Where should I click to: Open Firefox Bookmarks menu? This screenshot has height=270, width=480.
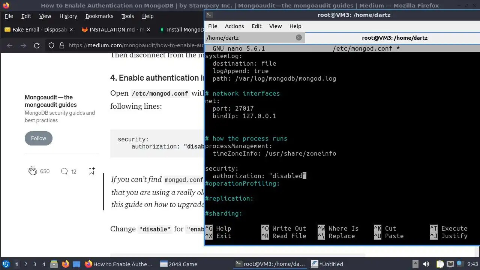99,16
